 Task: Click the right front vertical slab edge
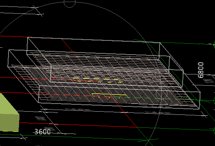tap(200, 101)
